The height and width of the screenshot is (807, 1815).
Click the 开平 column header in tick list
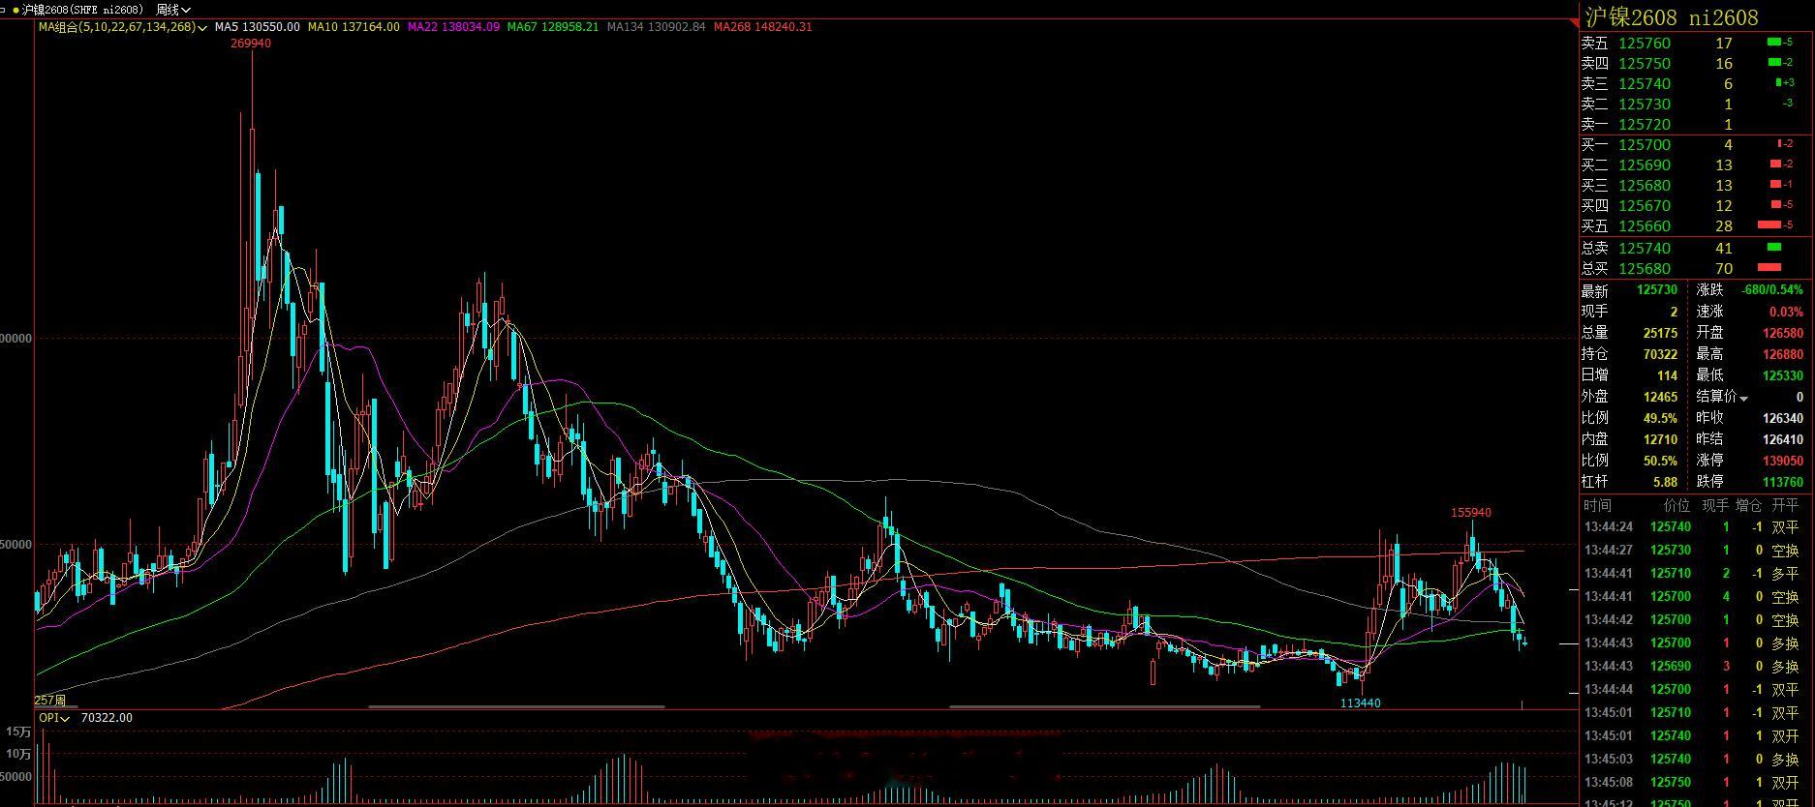coord(1785,505)
